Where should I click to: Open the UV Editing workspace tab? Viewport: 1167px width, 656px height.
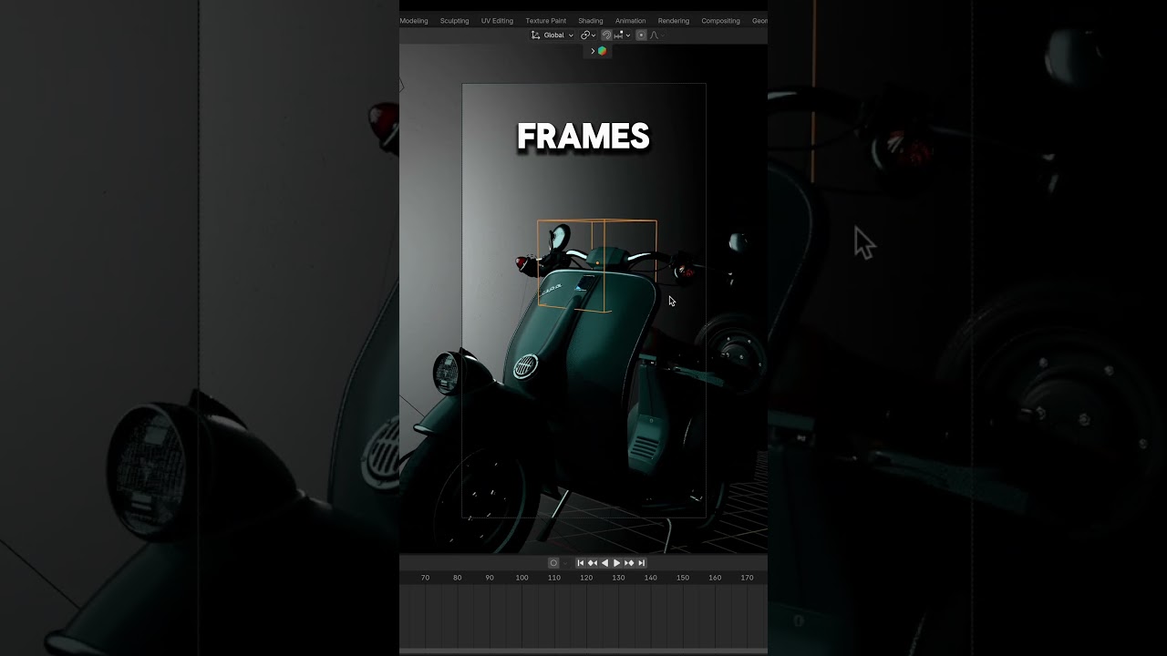(x=497, y=21)
